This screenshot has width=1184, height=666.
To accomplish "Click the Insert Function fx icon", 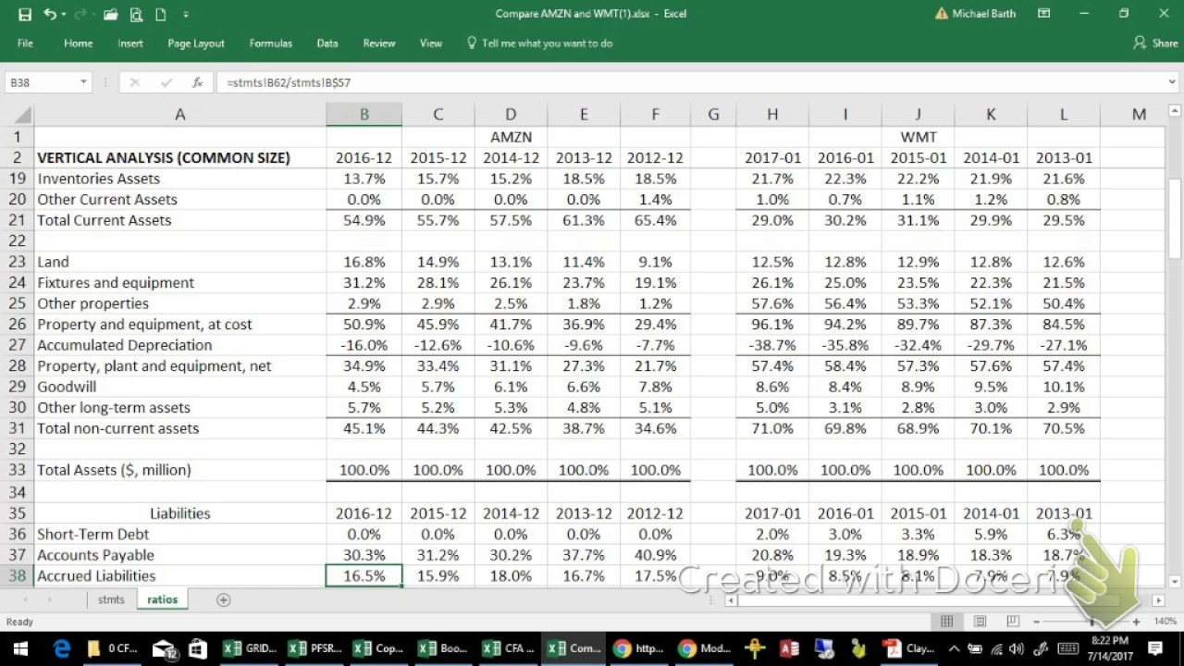I will [x=197, y=82].
